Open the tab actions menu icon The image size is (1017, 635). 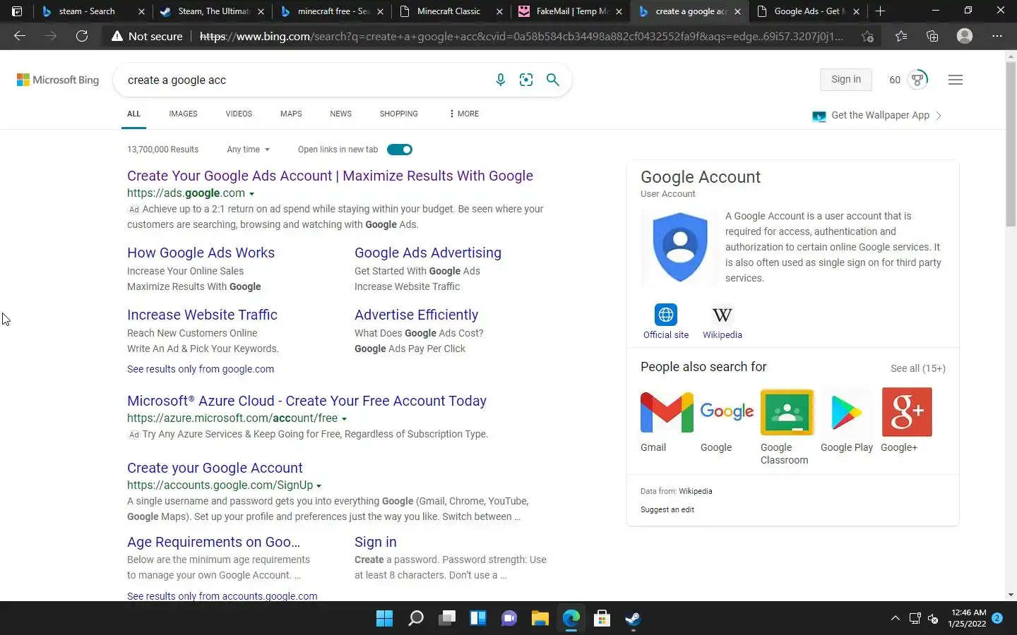coord(17,11)
